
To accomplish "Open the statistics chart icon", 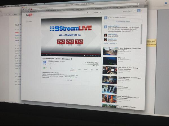I will (x=92, y=70).
